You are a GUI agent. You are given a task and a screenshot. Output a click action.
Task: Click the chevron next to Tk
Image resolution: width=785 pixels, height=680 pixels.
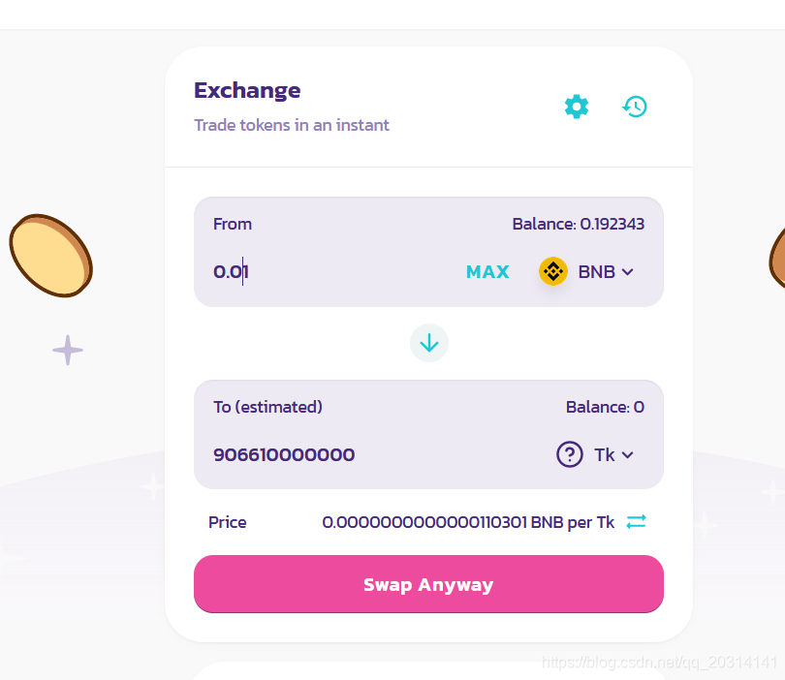tap(627, 455)
